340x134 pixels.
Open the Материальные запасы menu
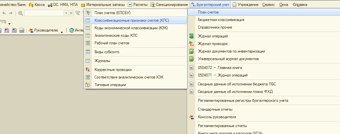pyautogui.click(x=103, y=5)
